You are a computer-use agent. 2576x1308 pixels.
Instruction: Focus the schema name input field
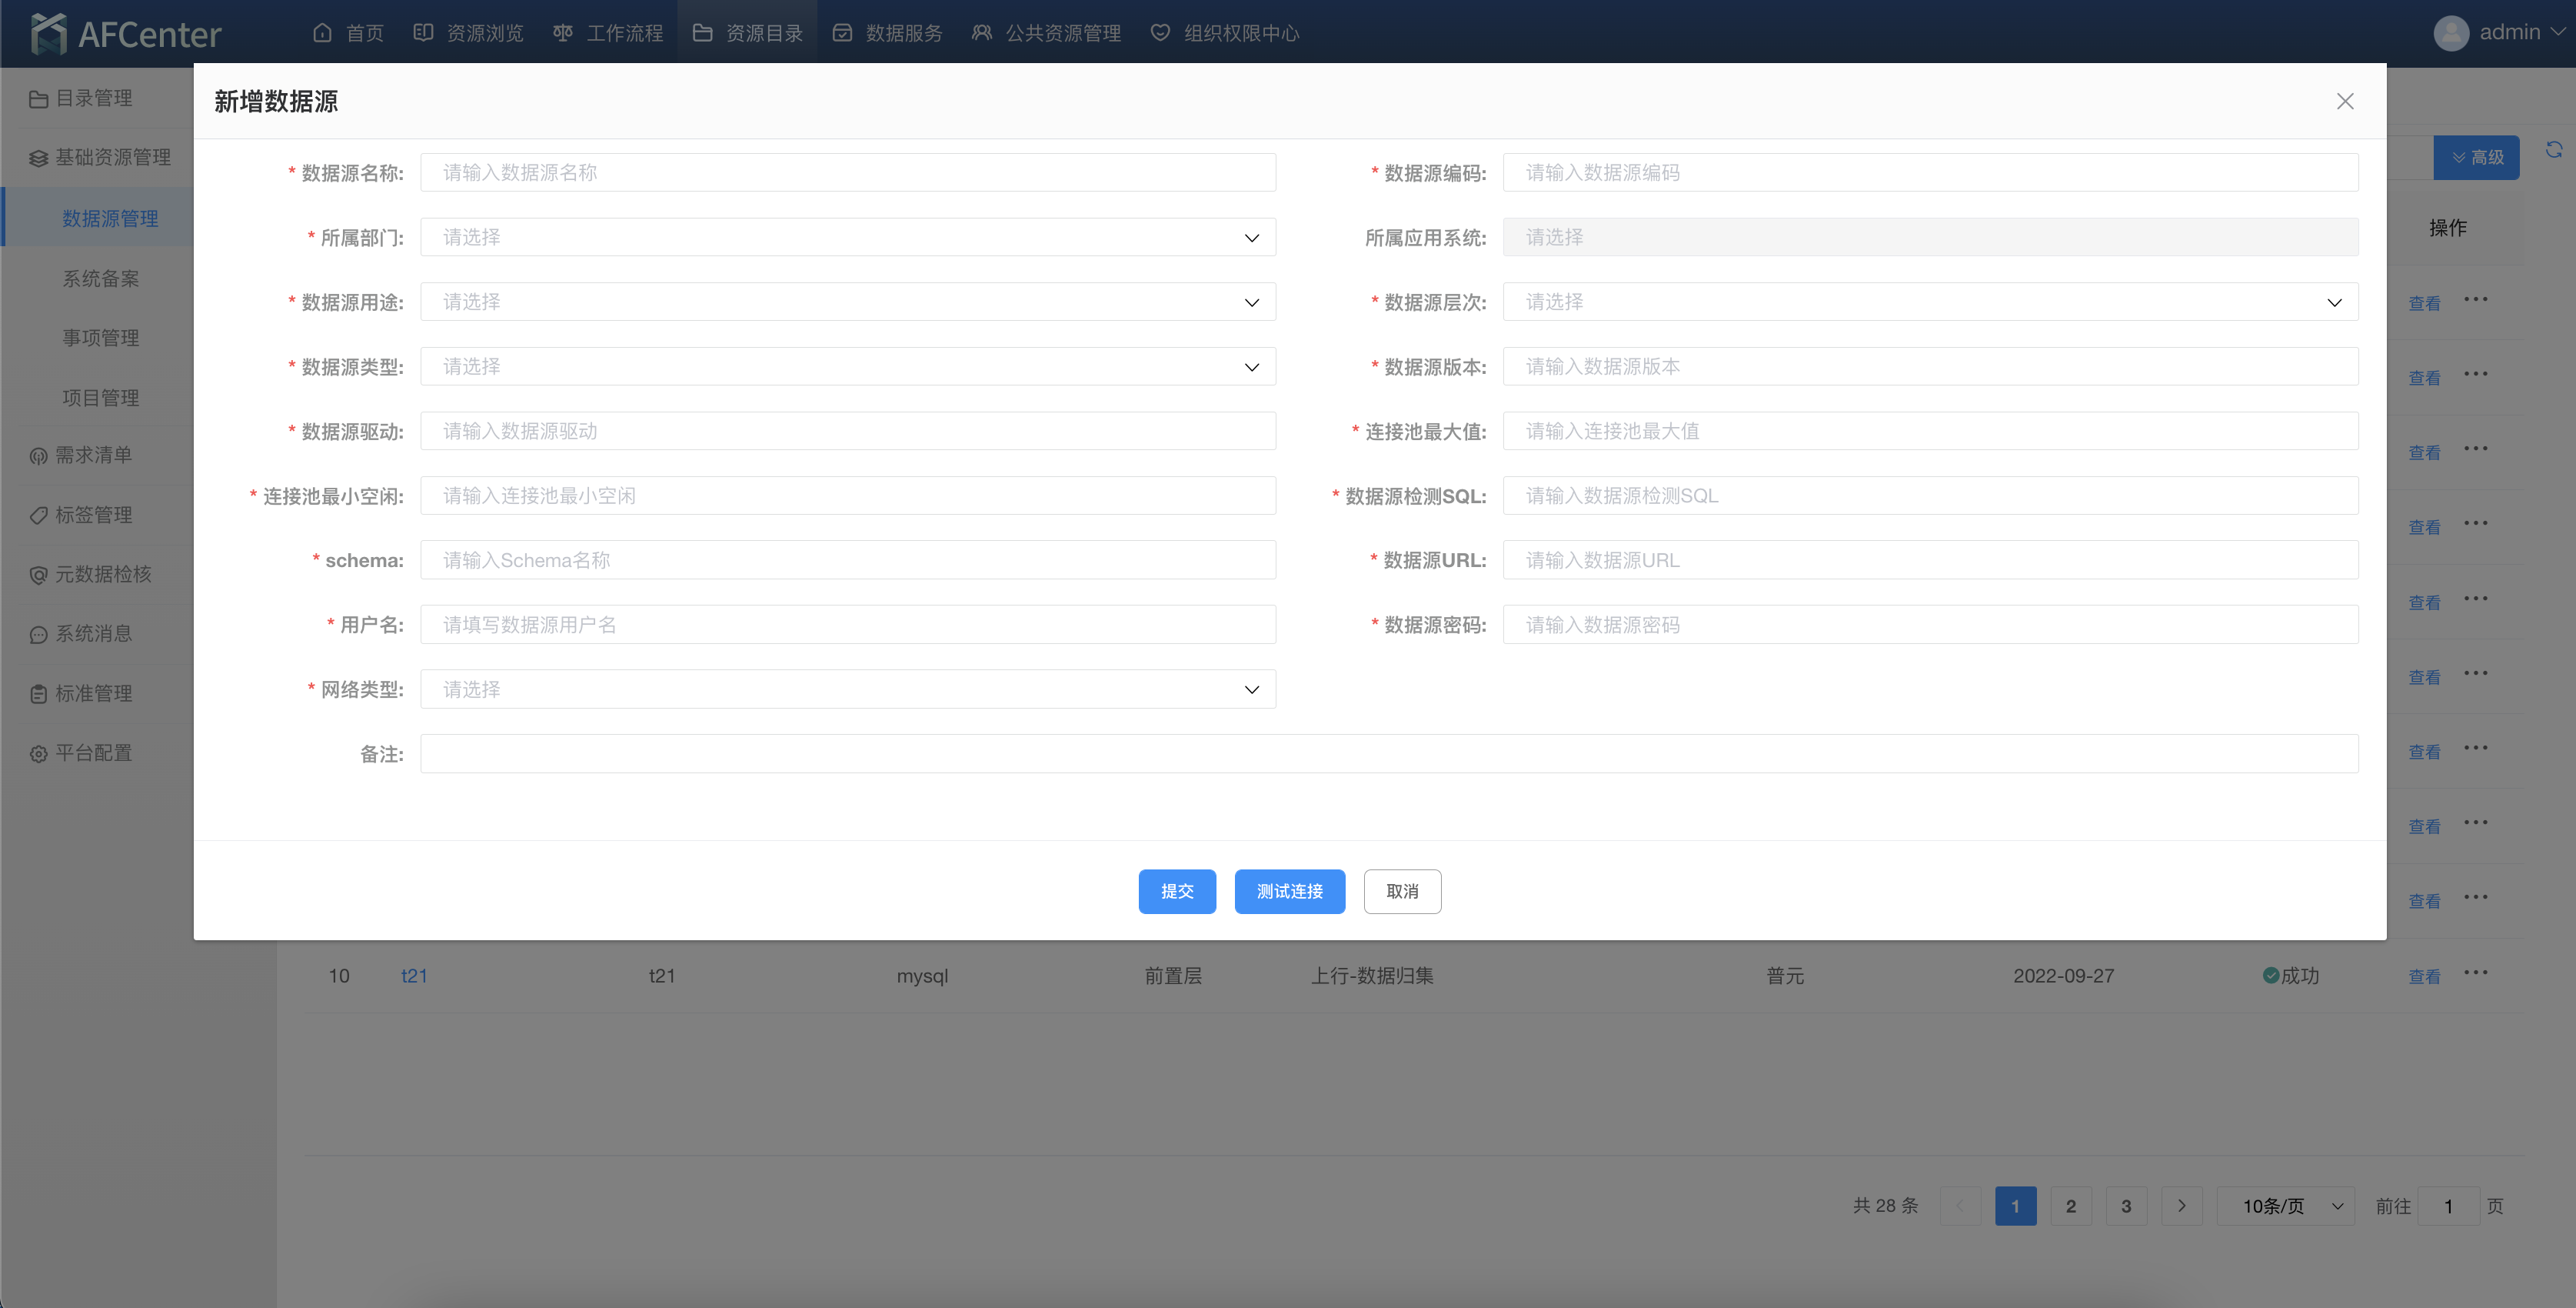pos(848,560)
